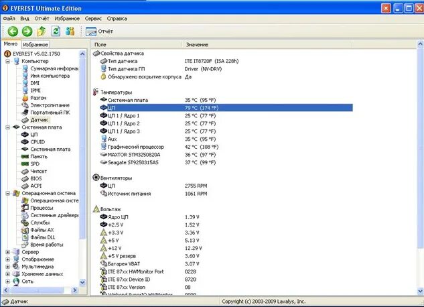Click the MAXTOR STM3250820A drive icon
This screenshot has width=424, height=307.
tap(104, 155)
